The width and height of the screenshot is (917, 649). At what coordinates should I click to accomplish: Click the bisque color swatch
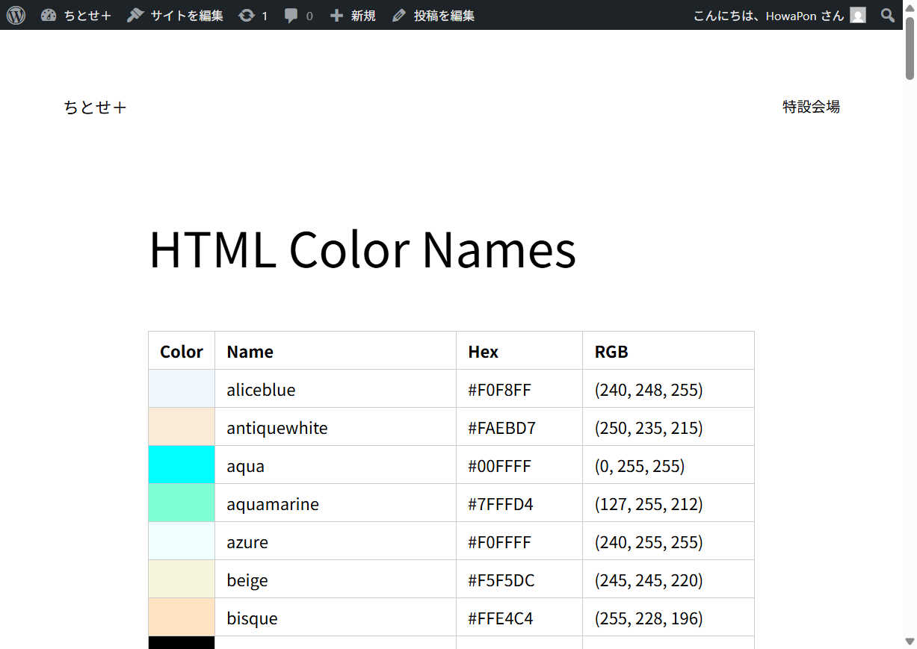(181, 617)
